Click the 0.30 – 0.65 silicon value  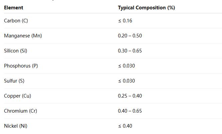pyautogui.click(x=130, y=51)
